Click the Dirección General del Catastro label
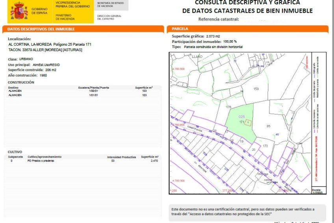The width and height of the screenshot is (334, 223). coord(109,17)
